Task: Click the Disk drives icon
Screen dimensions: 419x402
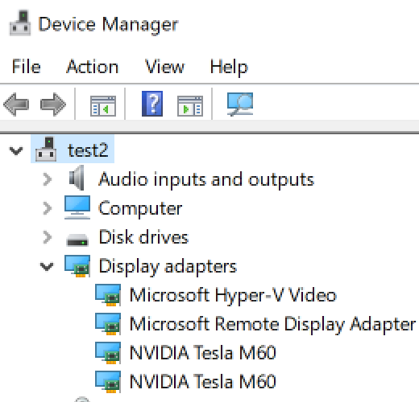Action: click(77, 240)
